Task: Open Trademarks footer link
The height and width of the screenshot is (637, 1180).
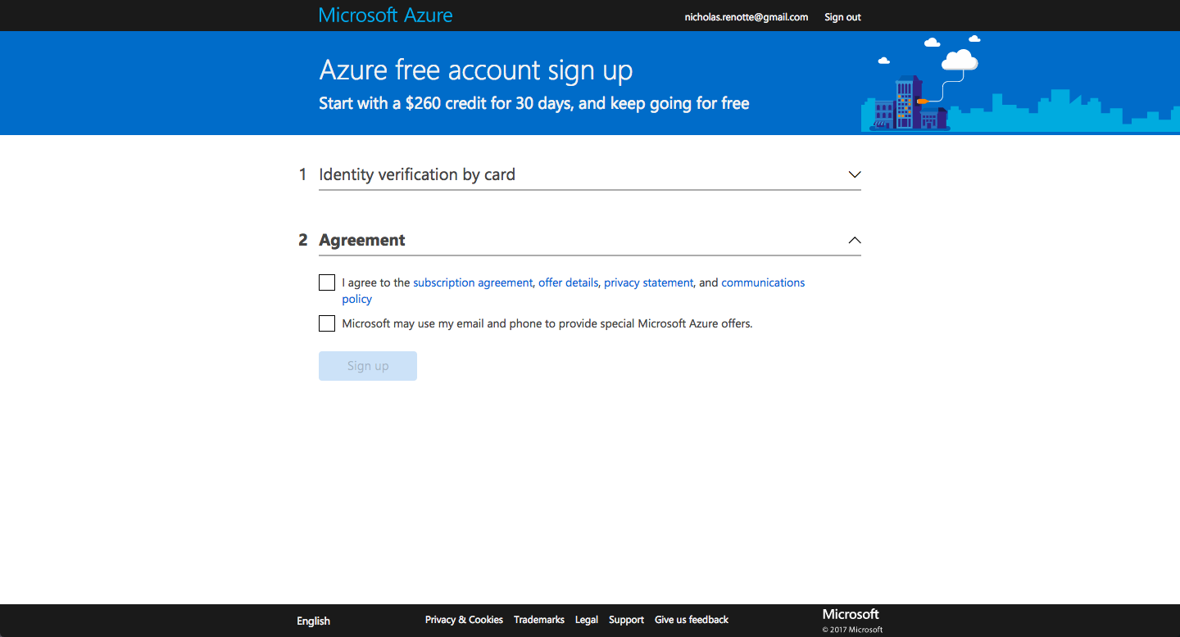Action: tap(539, 620)
